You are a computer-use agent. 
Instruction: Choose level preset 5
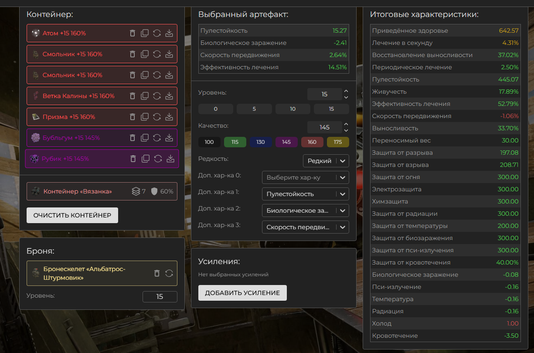(x=254, y=109)
